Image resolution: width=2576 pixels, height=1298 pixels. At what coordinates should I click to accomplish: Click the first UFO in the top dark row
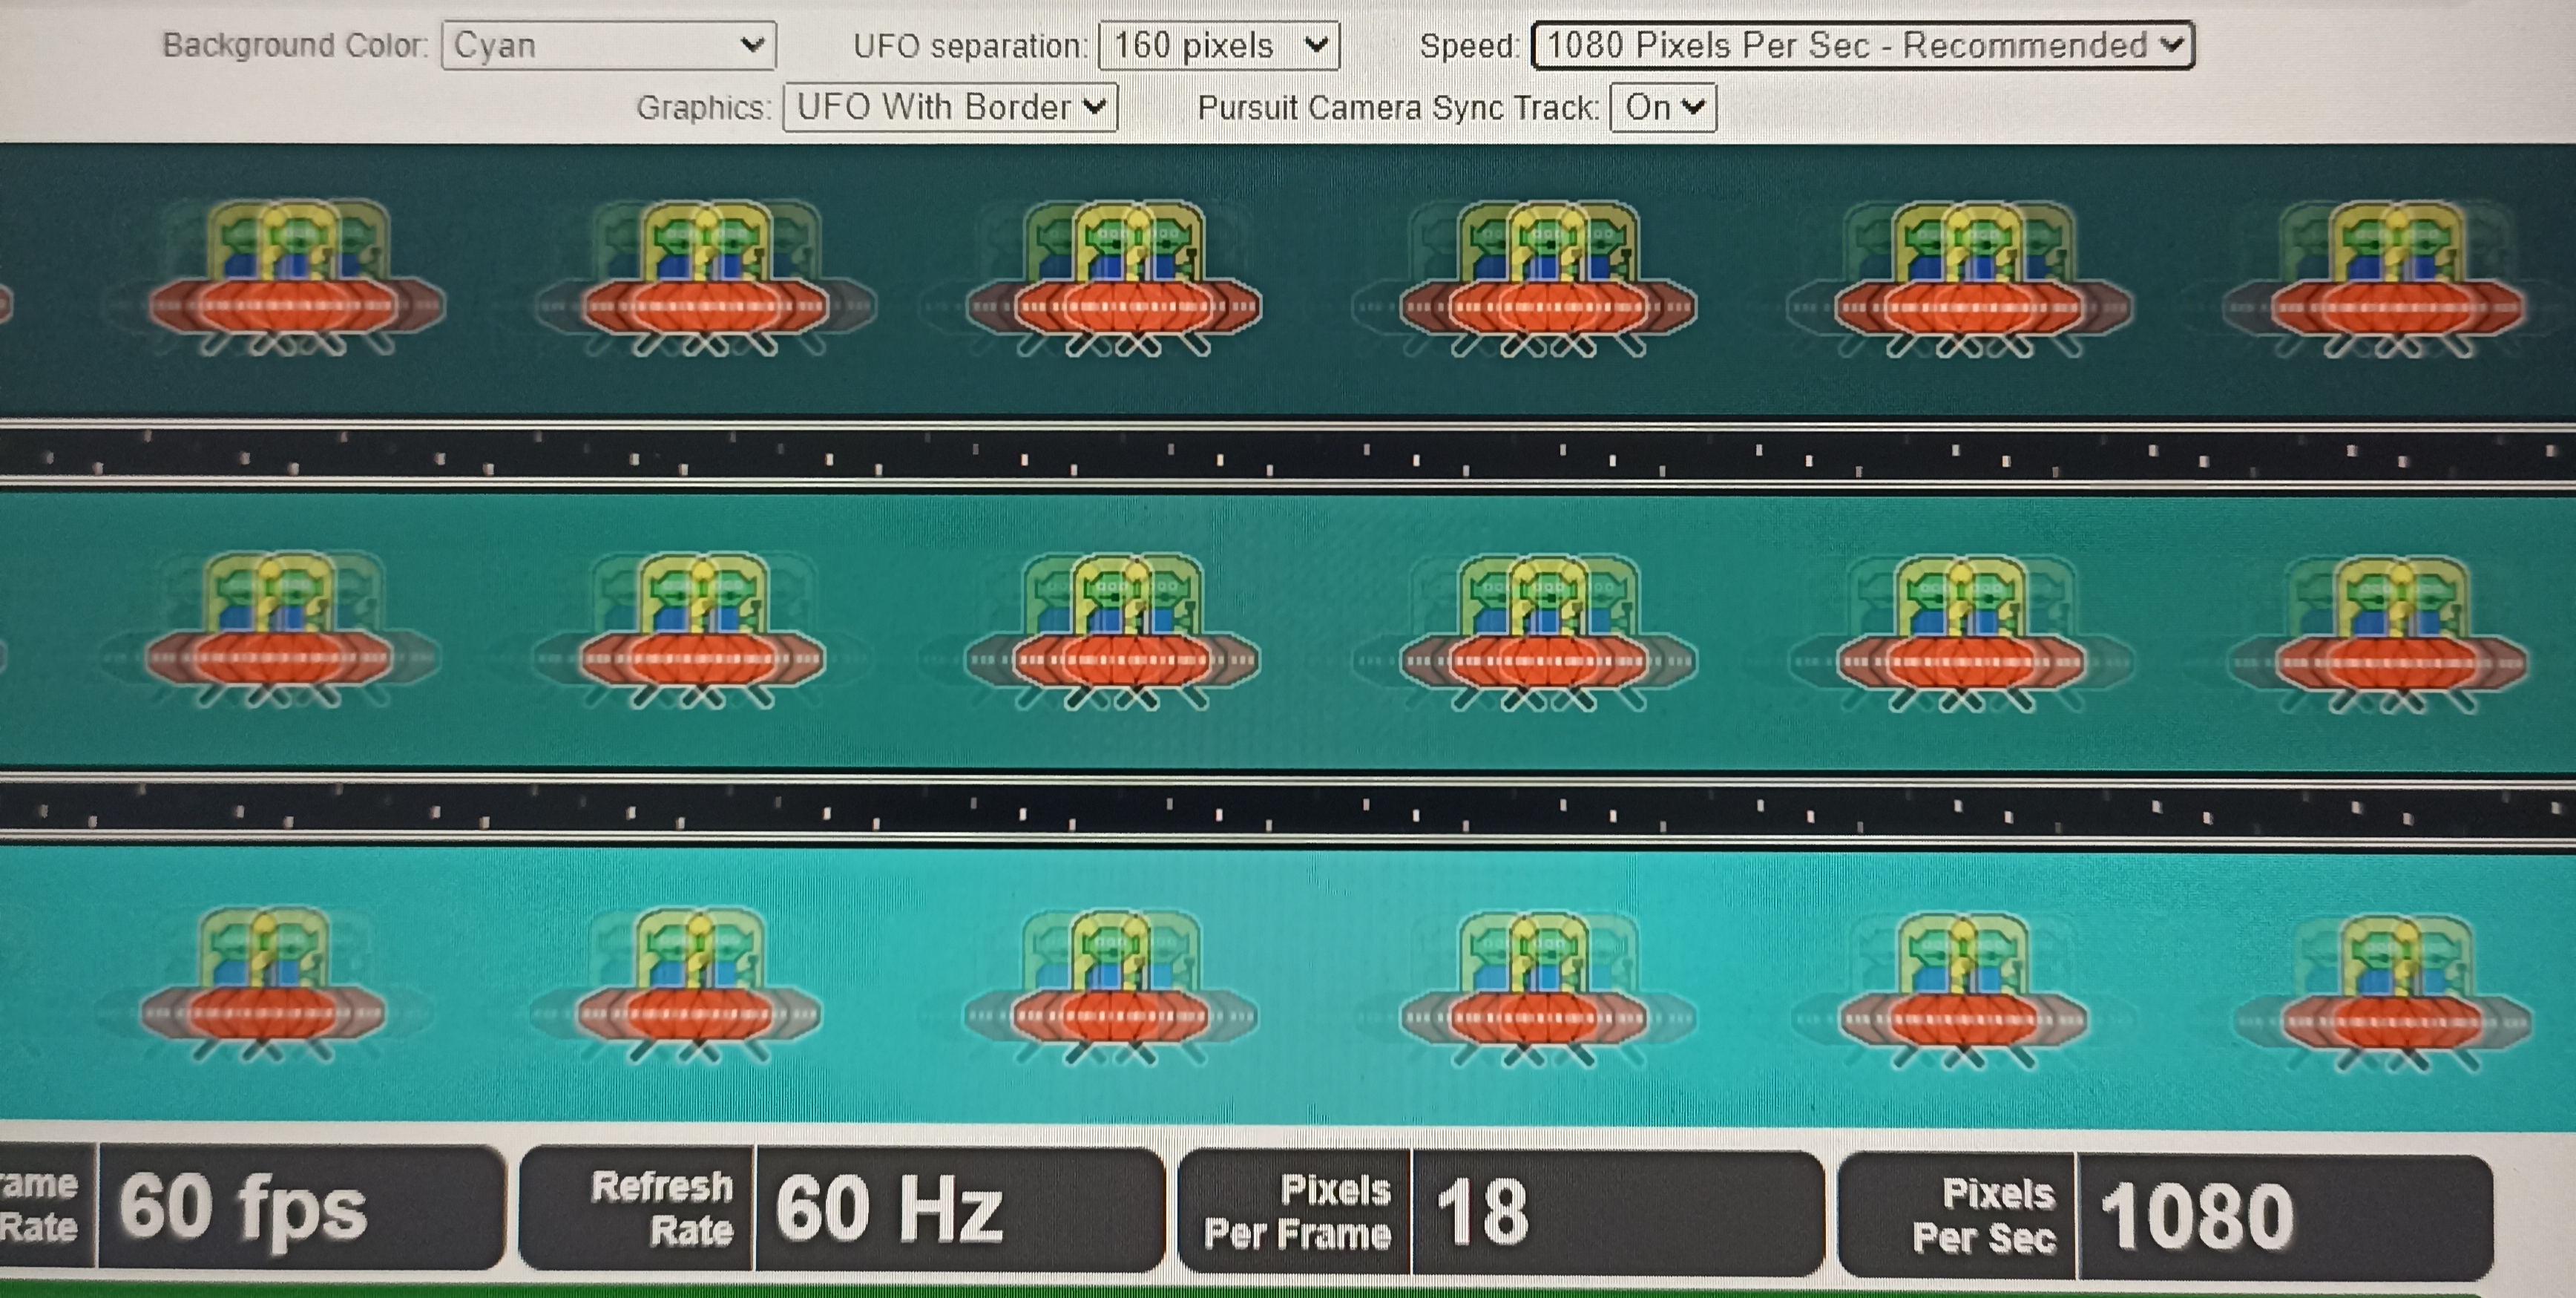pyautogui.click(x=297, y=281)
